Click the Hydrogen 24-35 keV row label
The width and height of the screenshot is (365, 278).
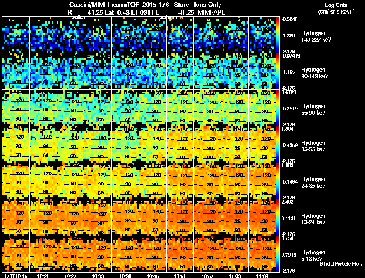coord(313,183)
